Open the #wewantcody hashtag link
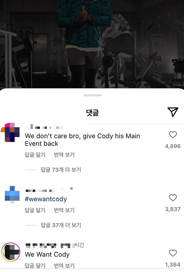The width and height of the screenshot is (184, 272). coord(46,199)
